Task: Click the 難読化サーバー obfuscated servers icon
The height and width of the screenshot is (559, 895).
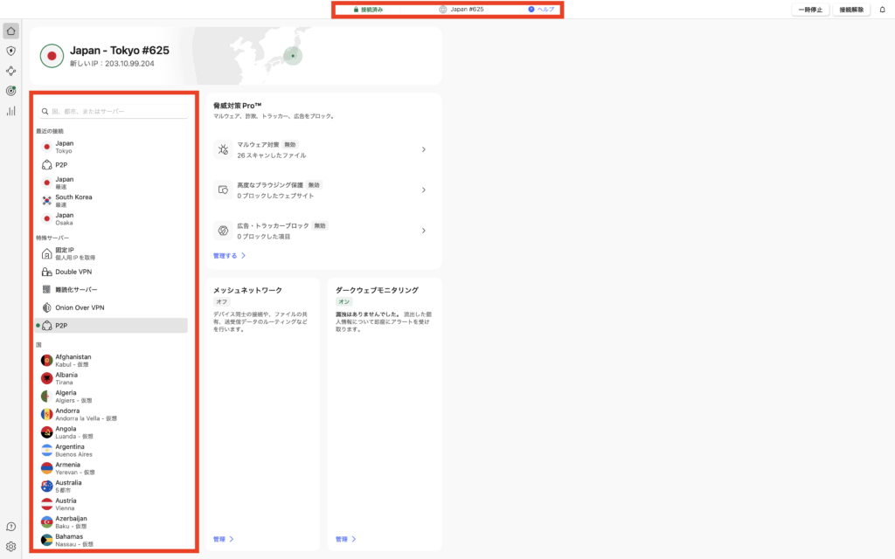Action: [47, 290]
